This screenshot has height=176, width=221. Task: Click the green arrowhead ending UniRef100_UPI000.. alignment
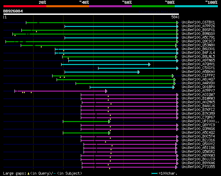coord(109,121)
